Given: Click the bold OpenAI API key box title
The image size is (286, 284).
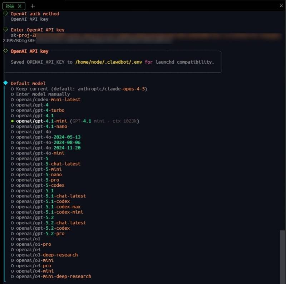Looking at the screenshot, I should point(30,51).
